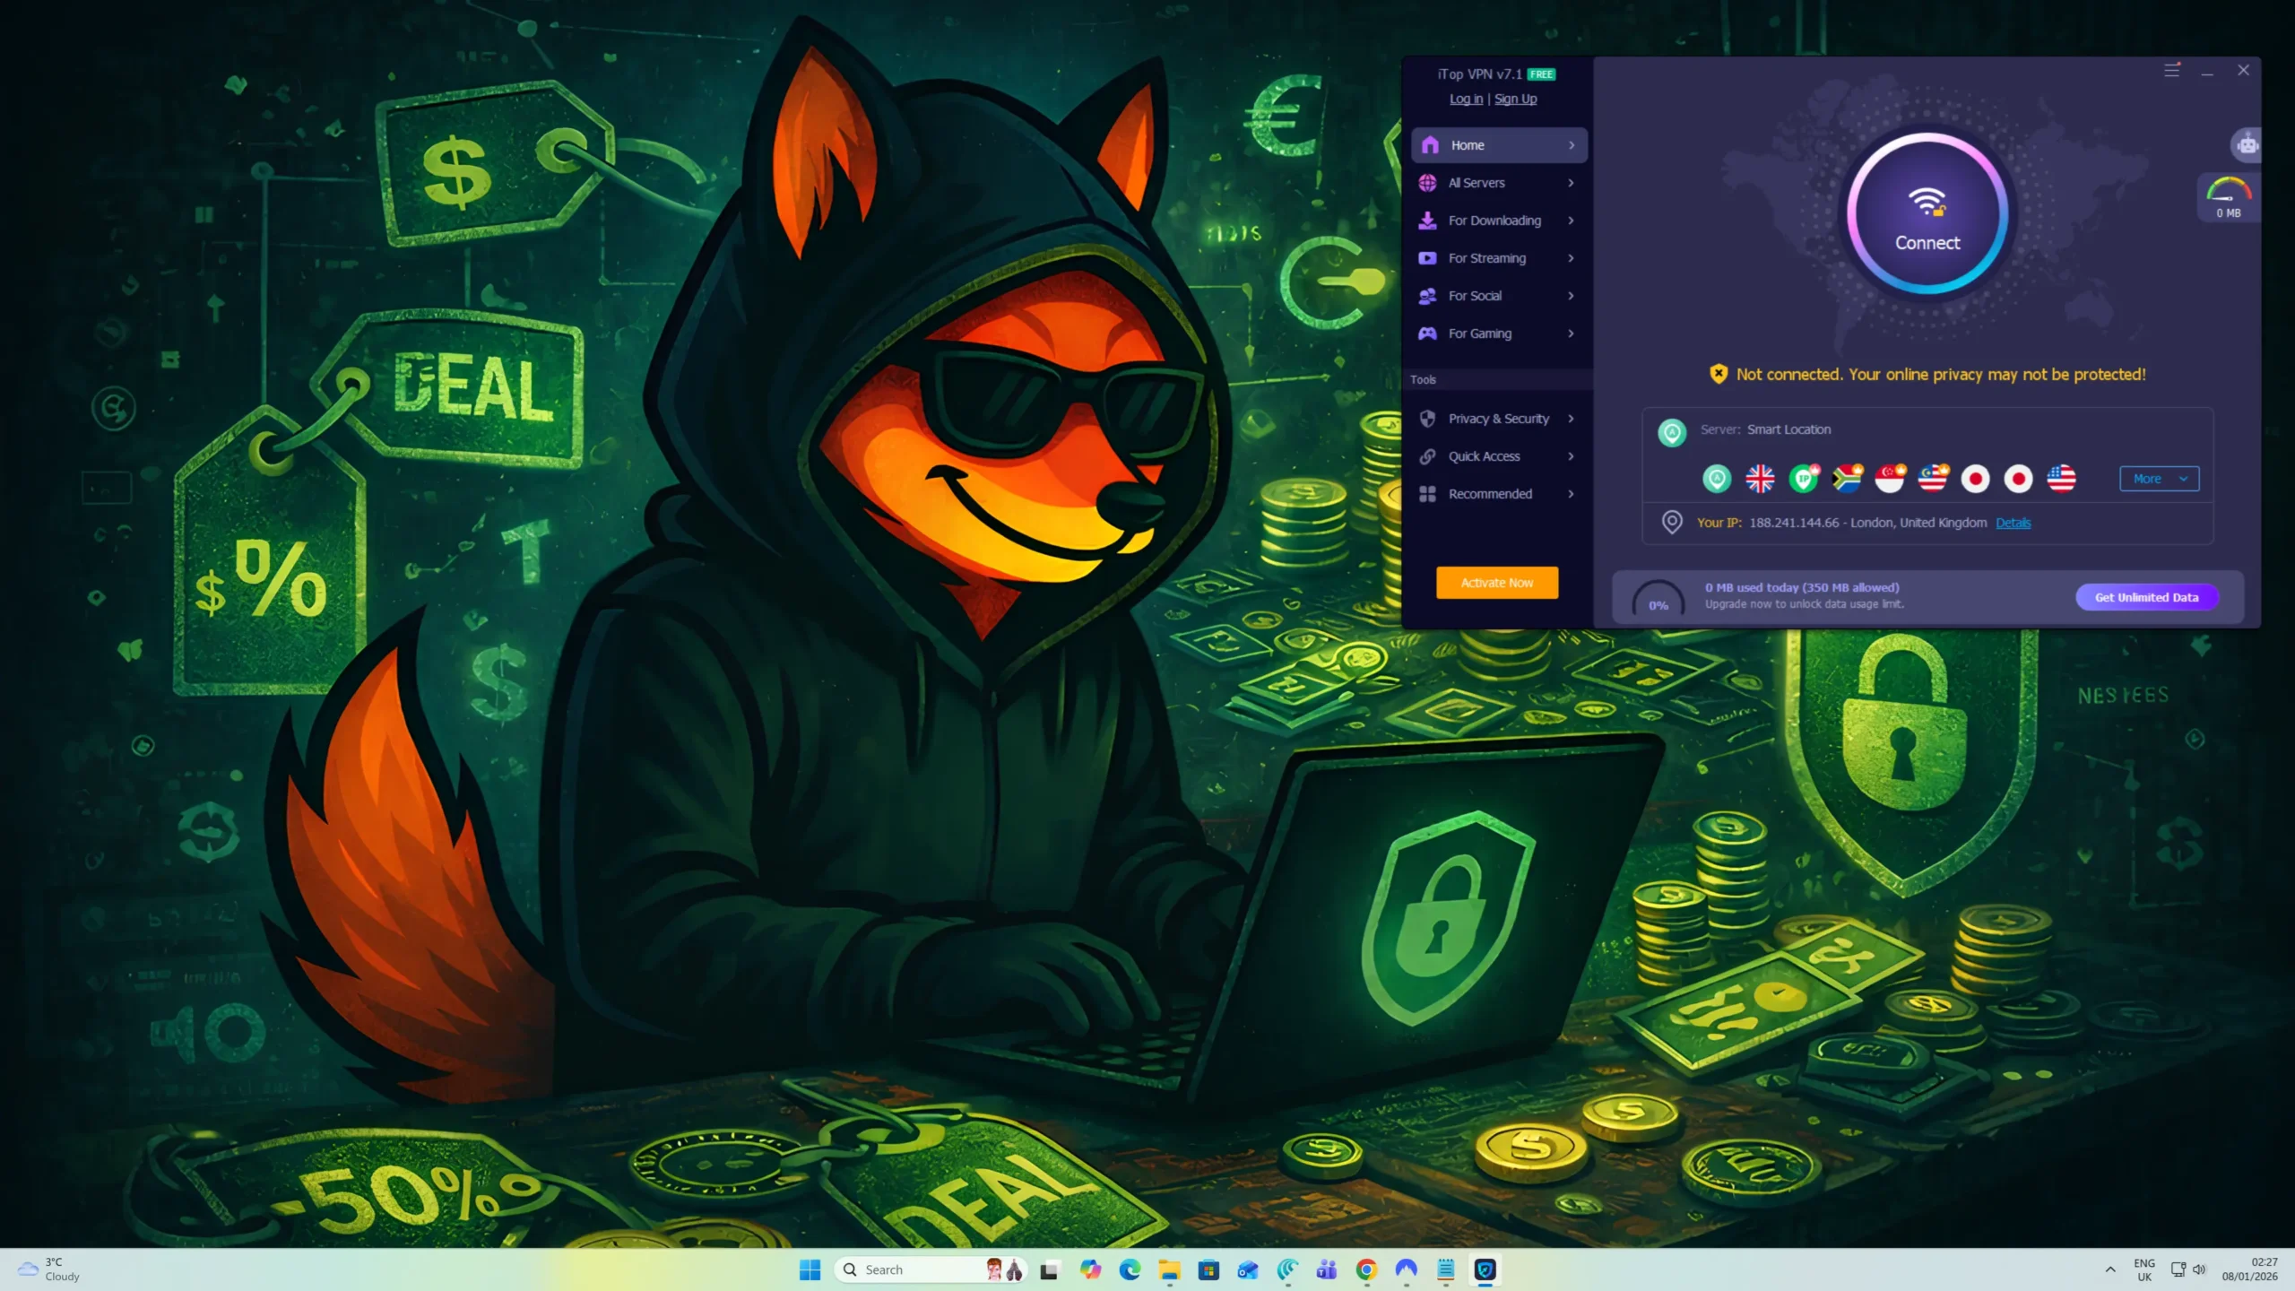The width and height of the screenshot is (2295, 1291).
Task: Open the All Servers menu item
Action: [1477, 183]
